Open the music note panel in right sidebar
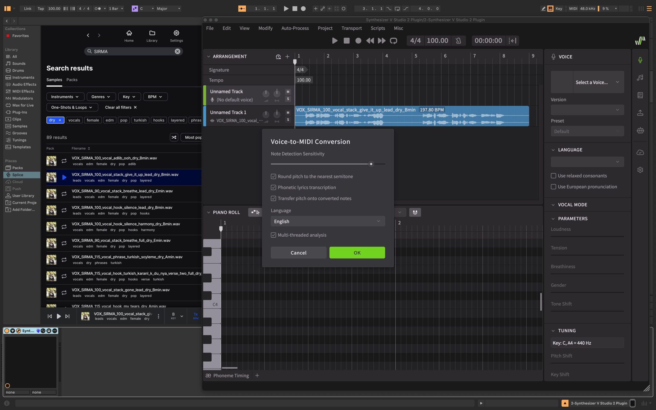 (x=640, y=78)
